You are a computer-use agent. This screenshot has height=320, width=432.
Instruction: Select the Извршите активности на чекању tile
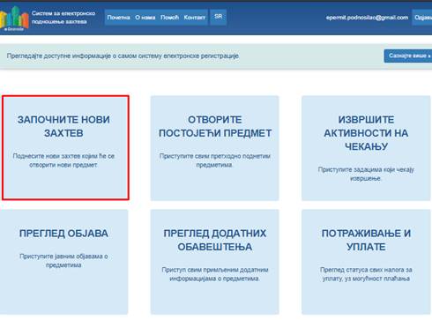pos(366,148)
